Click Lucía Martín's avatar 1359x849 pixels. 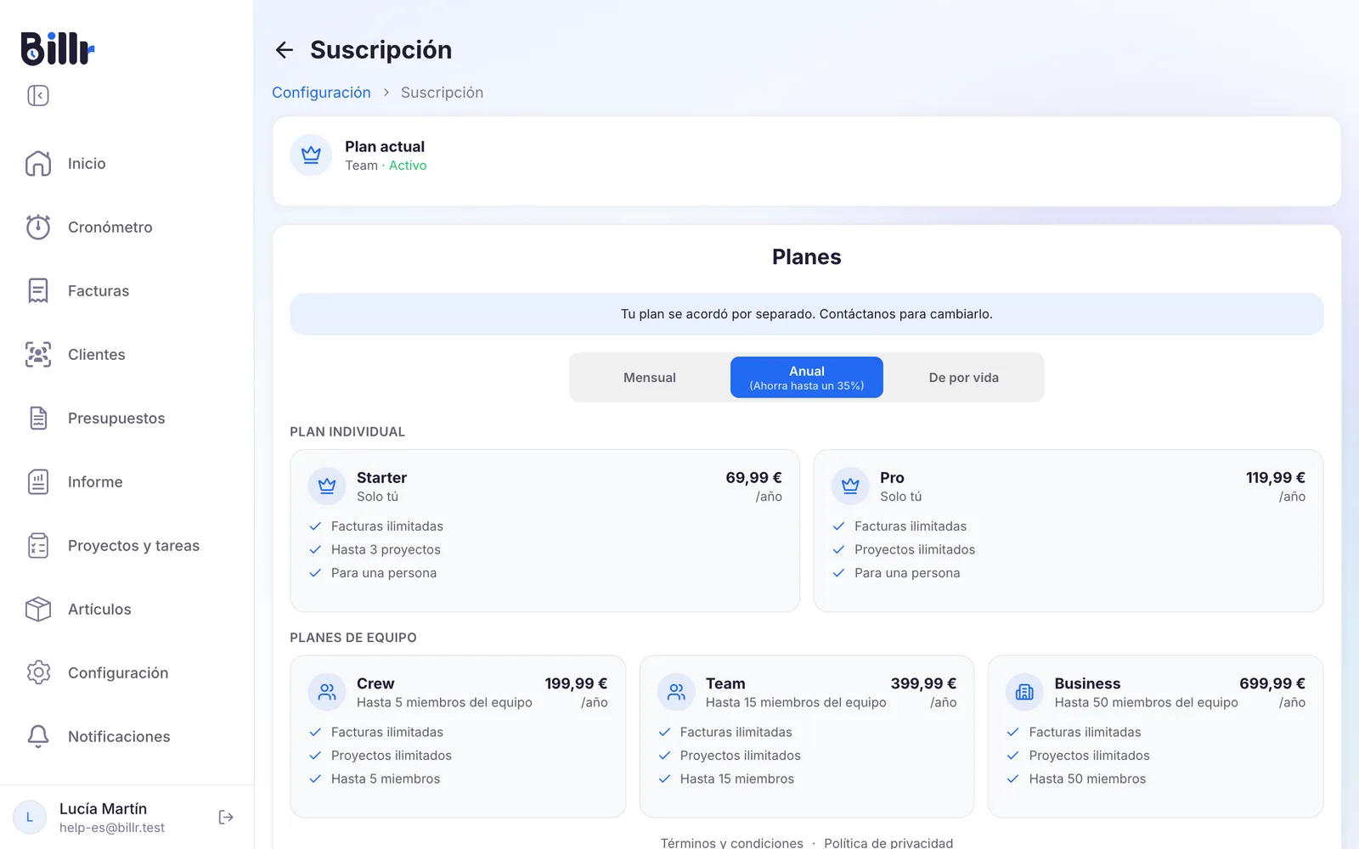tap(30, 817)
